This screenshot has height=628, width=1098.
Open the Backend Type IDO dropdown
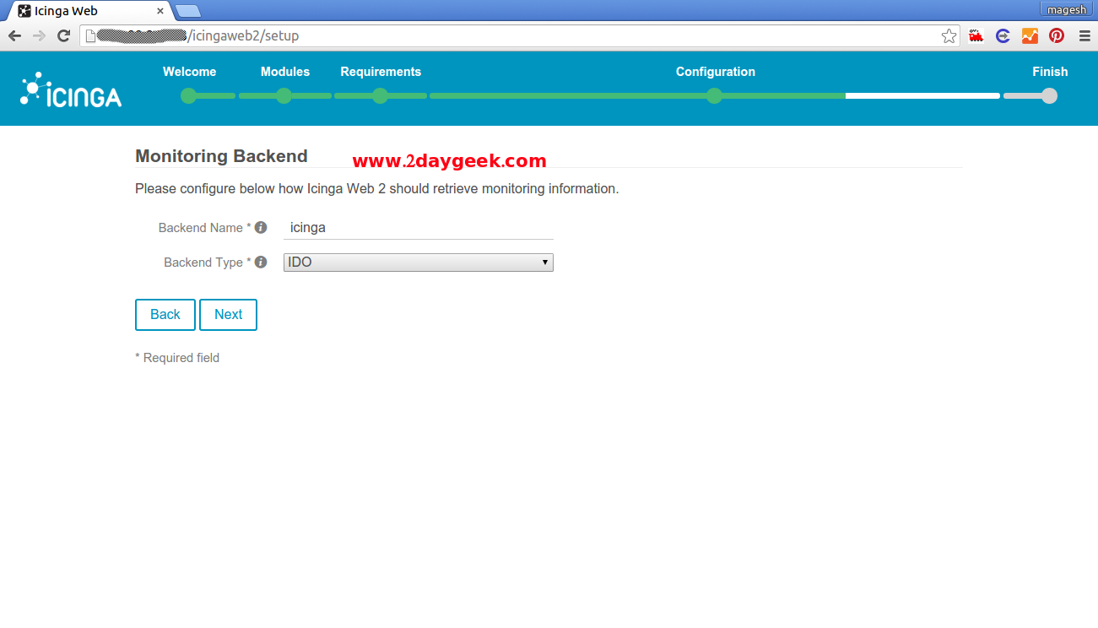click(x=419, y=263)
